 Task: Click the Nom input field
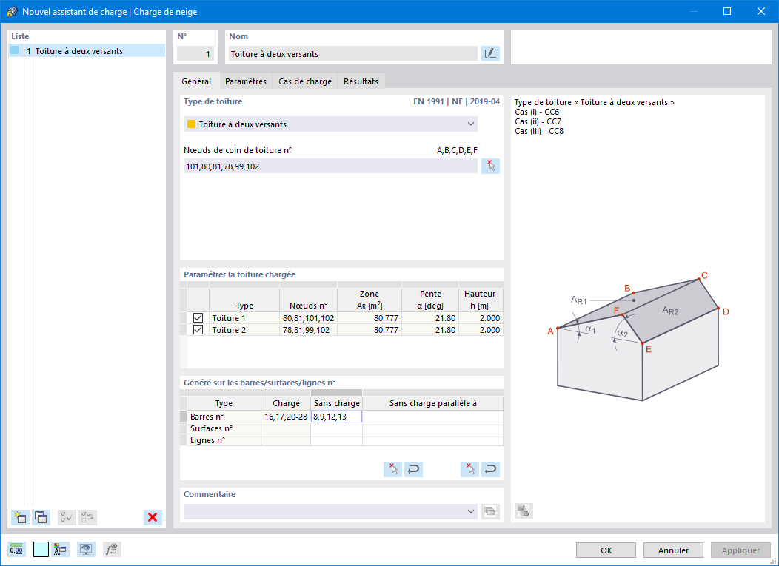click(352, 53)
